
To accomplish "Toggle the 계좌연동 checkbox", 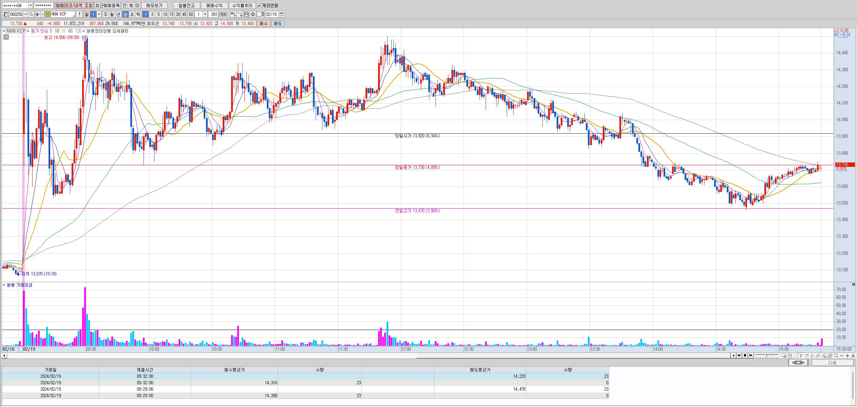I will 259,5.
